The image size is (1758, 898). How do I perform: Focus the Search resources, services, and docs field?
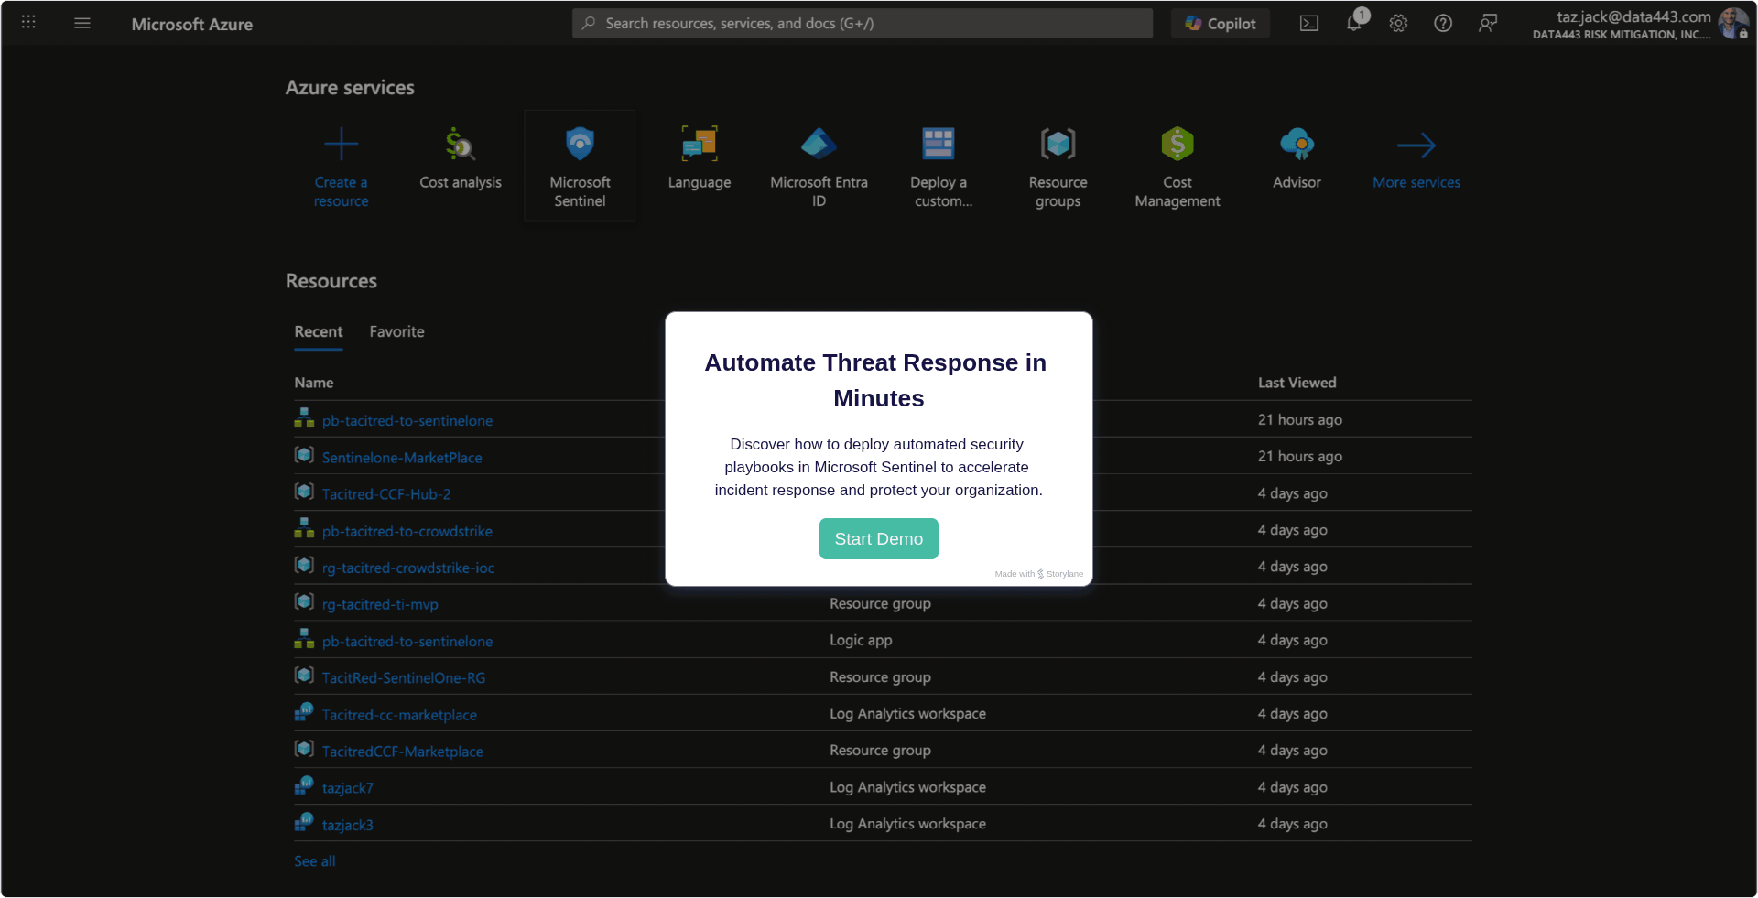coord(862,23)
